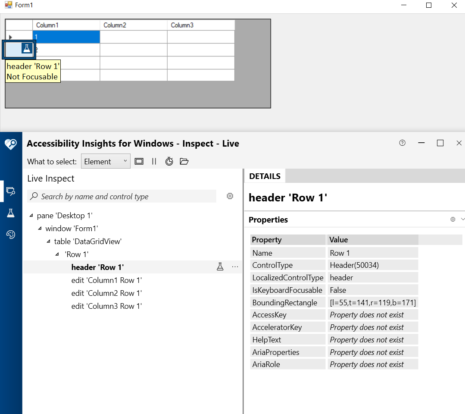Click the Value column header
This screenshot has width=465, height=414.
tap(373, 239)
